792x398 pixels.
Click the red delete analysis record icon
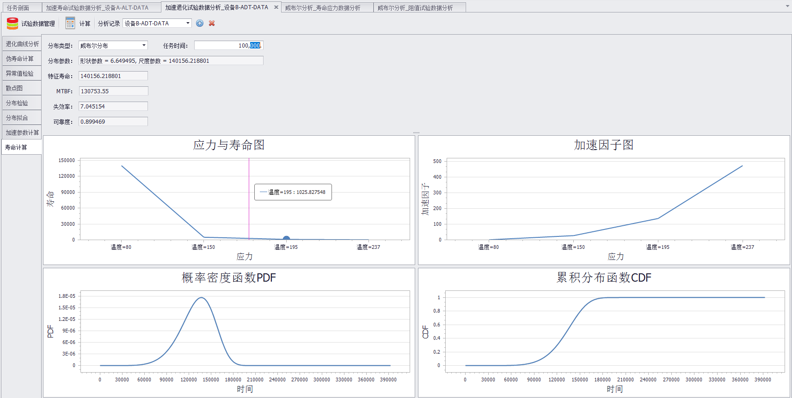pos(212,23)
